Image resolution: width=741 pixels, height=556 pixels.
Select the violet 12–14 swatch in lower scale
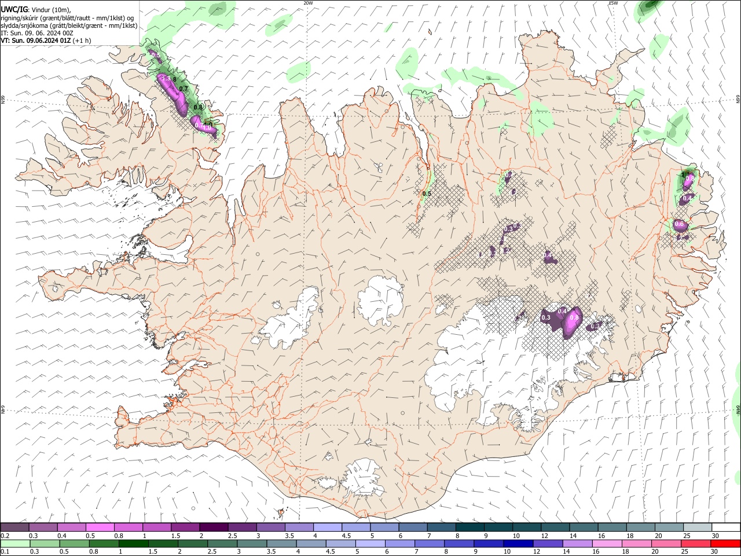(x=547, y=544)
